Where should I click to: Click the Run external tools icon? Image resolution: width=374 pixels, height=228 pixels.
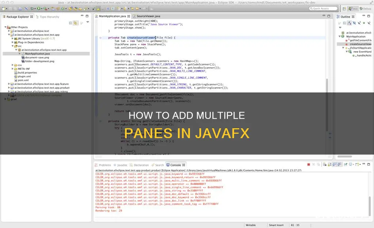pyautogui.click(x=45, y=8)
